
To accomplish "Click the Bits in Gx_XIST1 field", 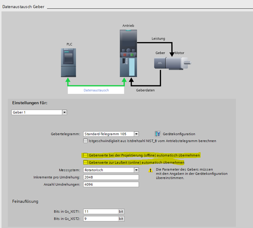I will click(x=100, y=212).
